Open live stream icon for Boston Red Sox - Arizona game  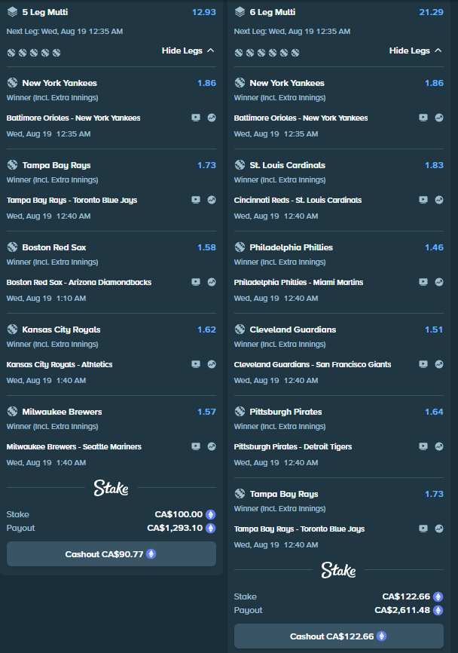pyautogui.click(x=196, y=282)
